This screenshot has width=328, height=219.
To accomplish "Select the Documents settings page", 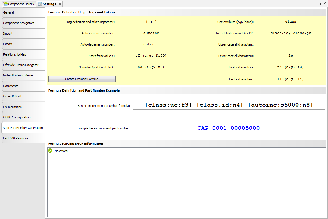I will [x=23, y=86].
